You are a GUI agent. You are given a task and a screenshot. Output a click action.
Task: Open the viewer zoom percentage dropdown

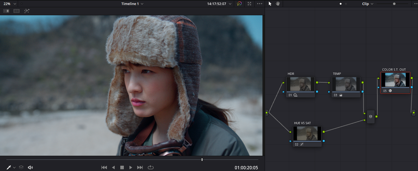point(10,4)
